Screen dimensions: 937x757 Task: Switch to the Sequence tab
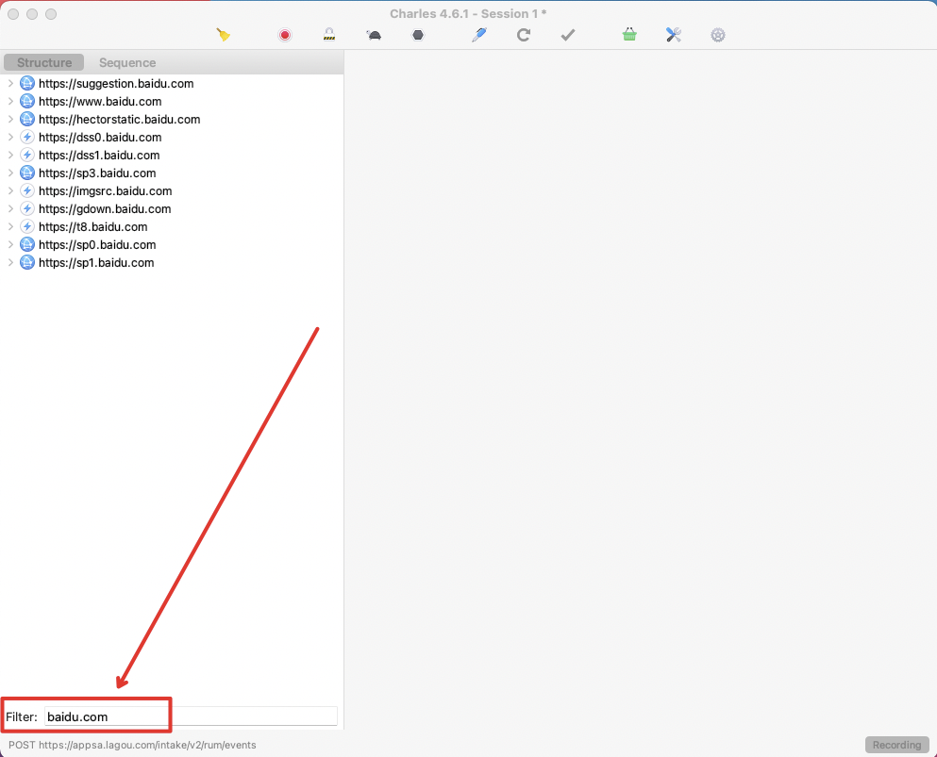coord(127,62)
